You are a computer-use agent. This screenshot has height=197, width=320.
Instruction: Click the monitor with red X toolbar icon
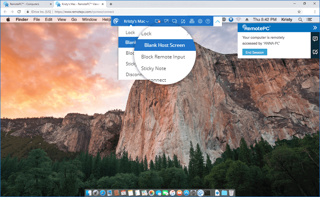(158, 21)
